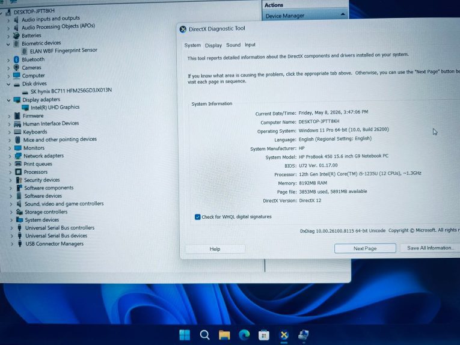Click the DxDiag taskbar icon
460x345 pixels.
[284, 335]
